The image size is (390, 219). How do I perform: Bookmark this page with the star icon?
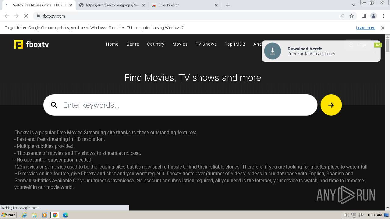tap(352, 16)
